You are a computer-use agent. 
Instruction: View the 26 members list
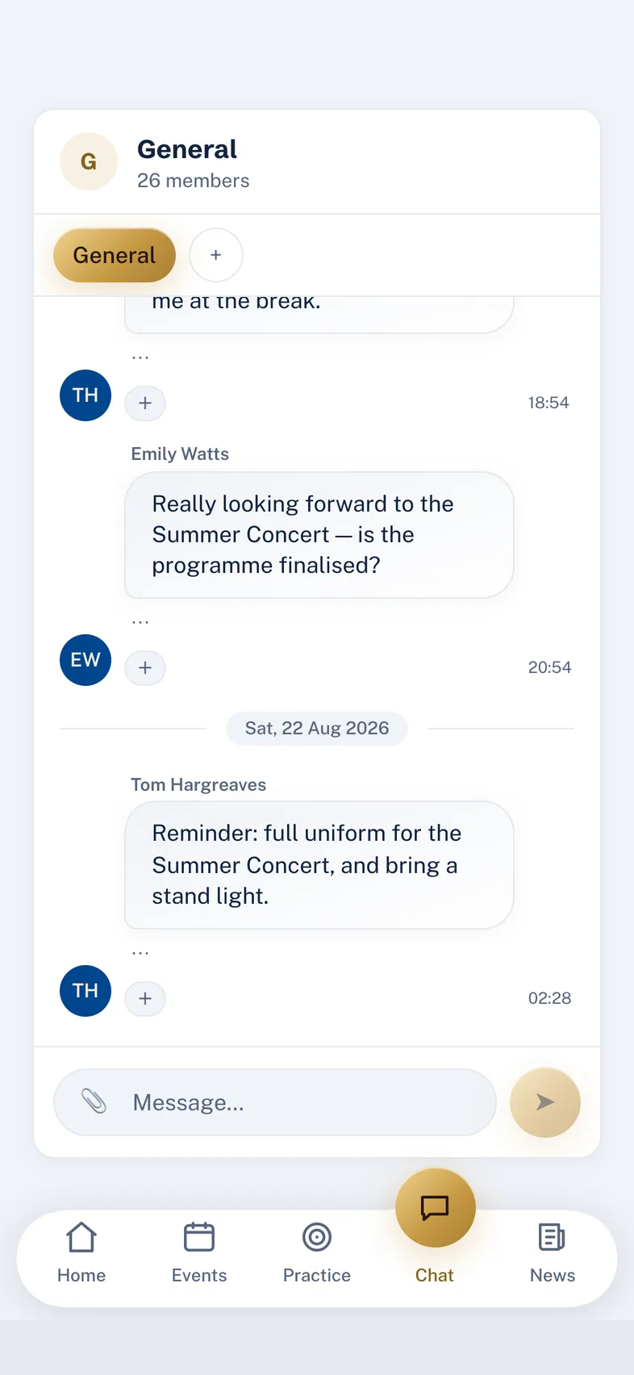pyautogui.click(x=194, y=181)
